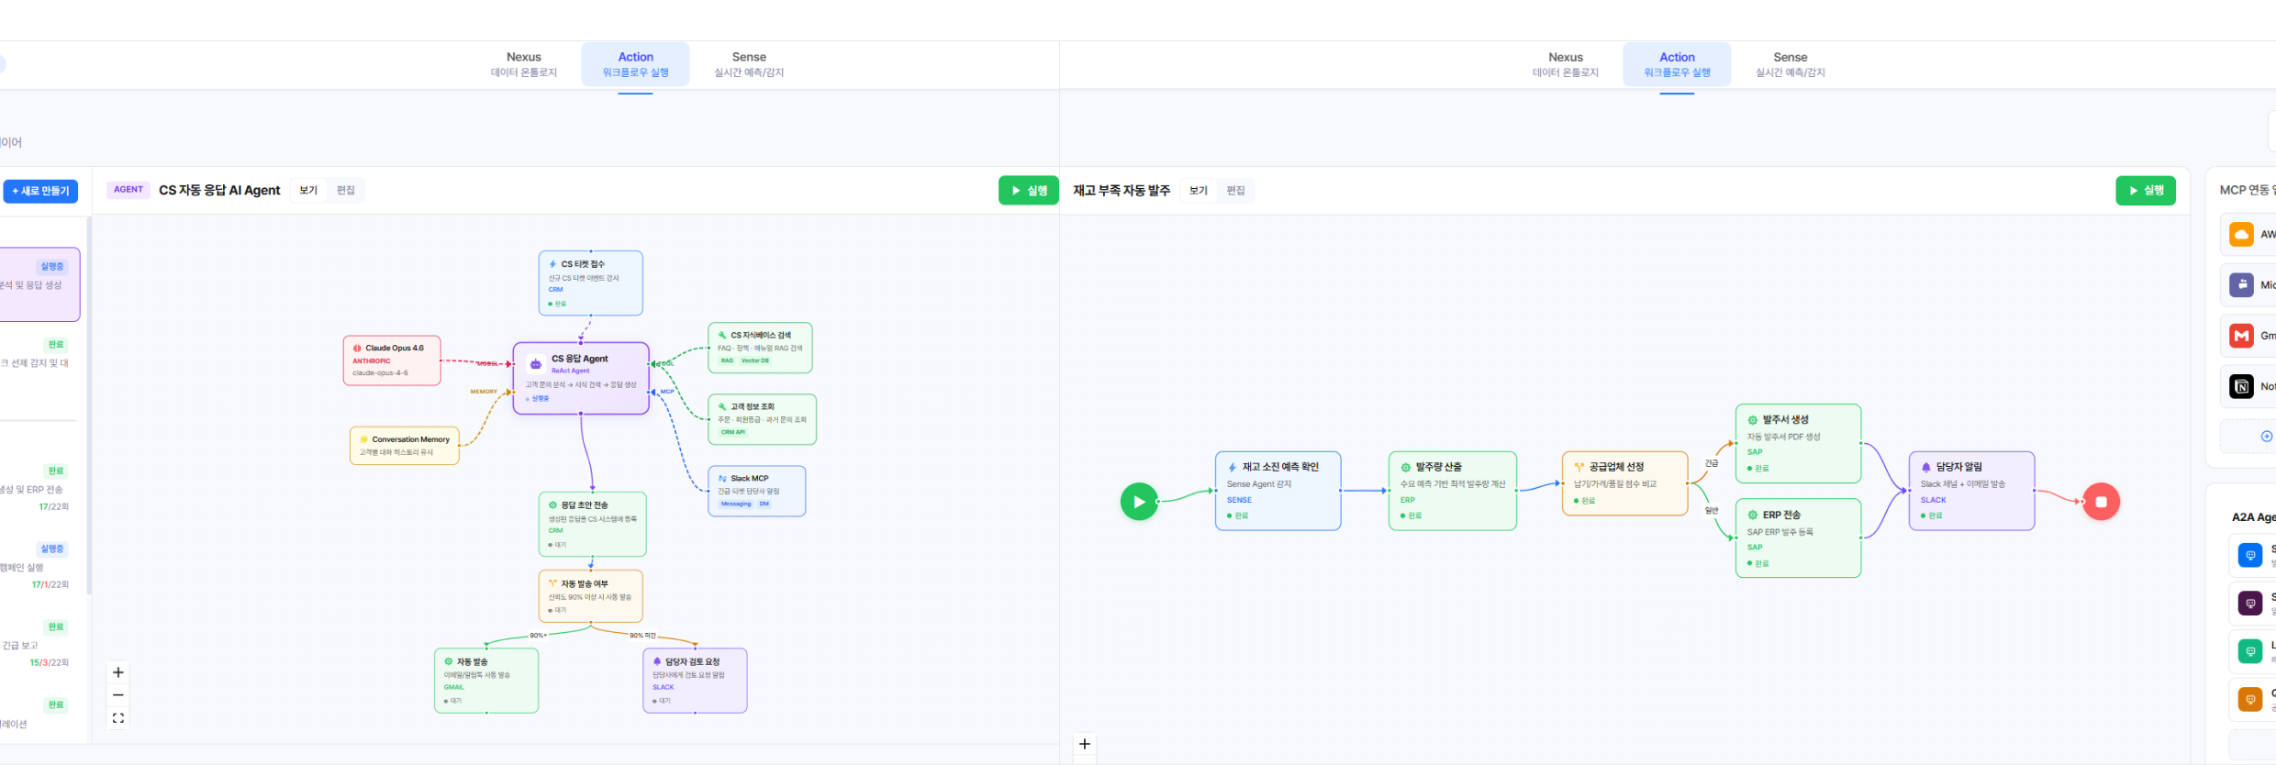This screenshot has height=765, width=2276.
Task: Open the AWS cloud integration icon
Action: coord(2241,235)
